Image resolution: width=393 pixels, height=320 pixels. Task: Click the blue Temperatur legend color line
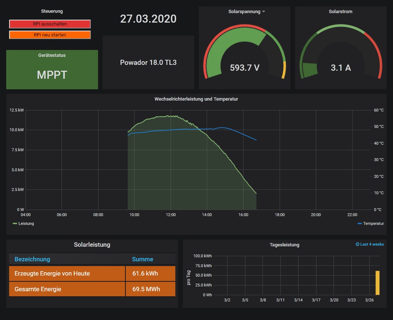point(360,223)
